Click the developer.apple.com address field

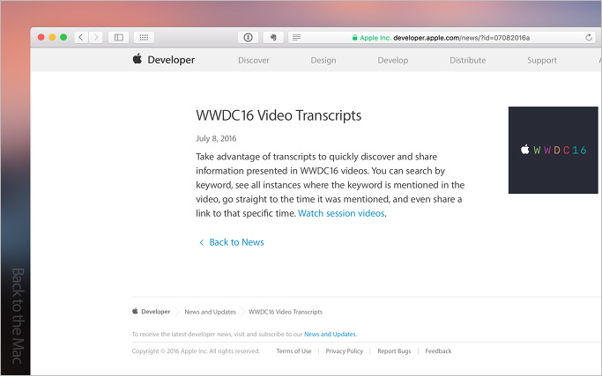point(442,37)
